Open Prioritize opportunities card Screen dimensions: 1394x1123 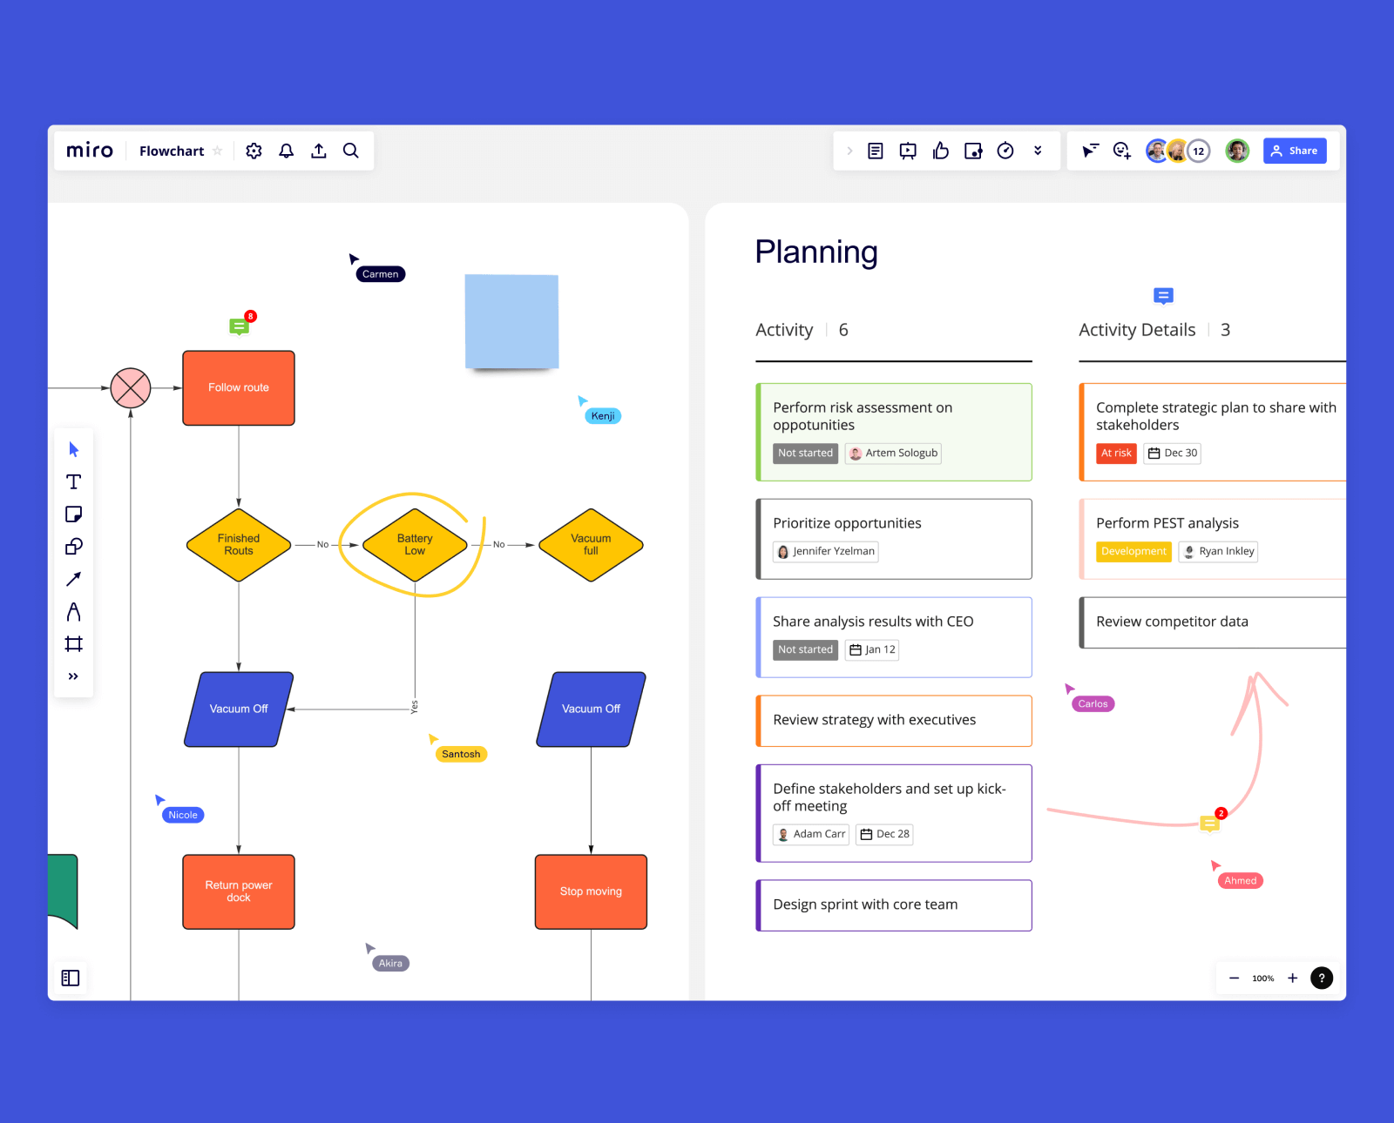(894, 539)
